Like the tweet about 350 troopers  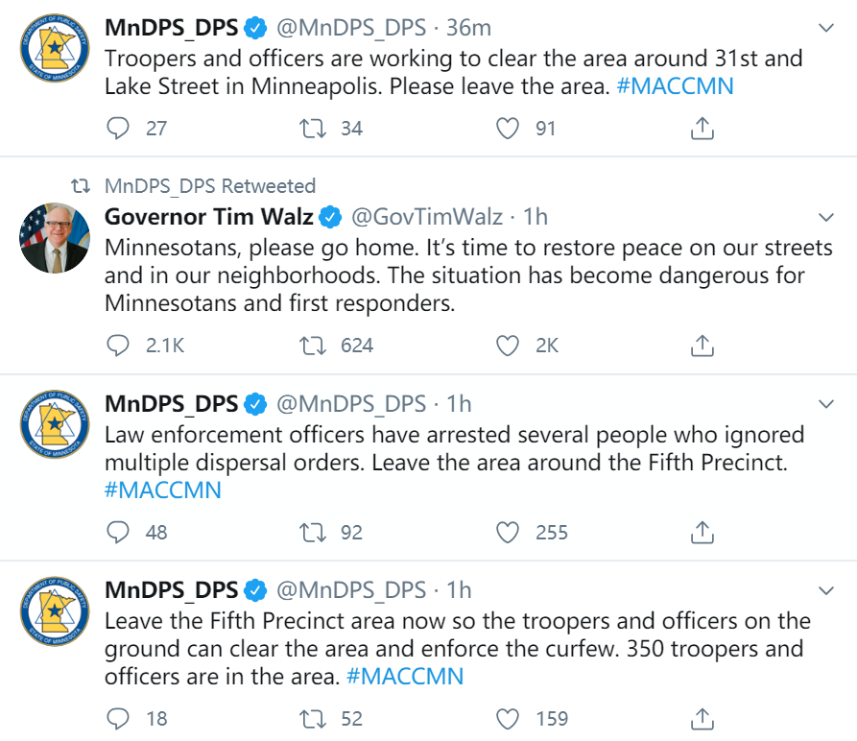(x=508, y=719)
